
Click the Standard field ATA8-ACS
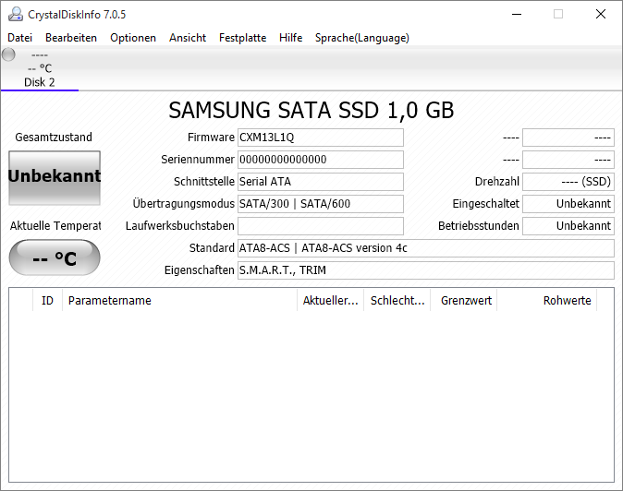click(x=426, y=248)
